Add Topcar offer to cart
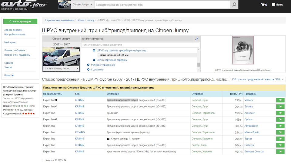Viewport: 291px width, 163px height. (280, 139)
